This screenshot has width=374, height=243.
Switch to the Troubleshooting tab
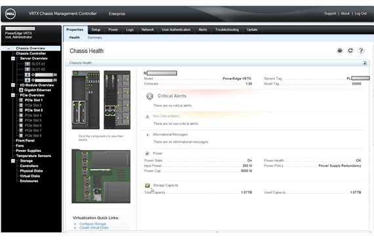point(227,29)
